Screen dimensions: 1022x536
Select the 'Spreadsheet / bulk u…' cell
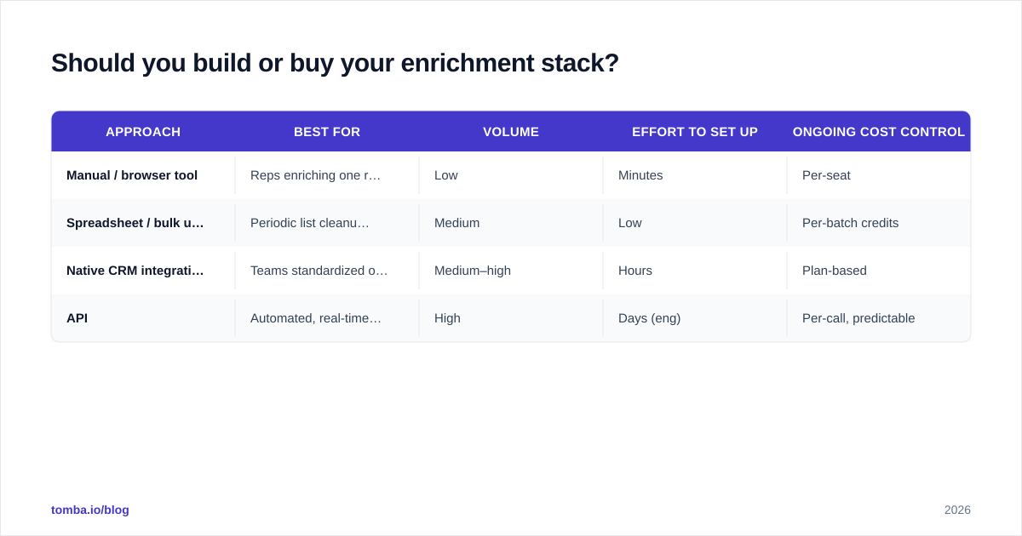tap(143, 223)
